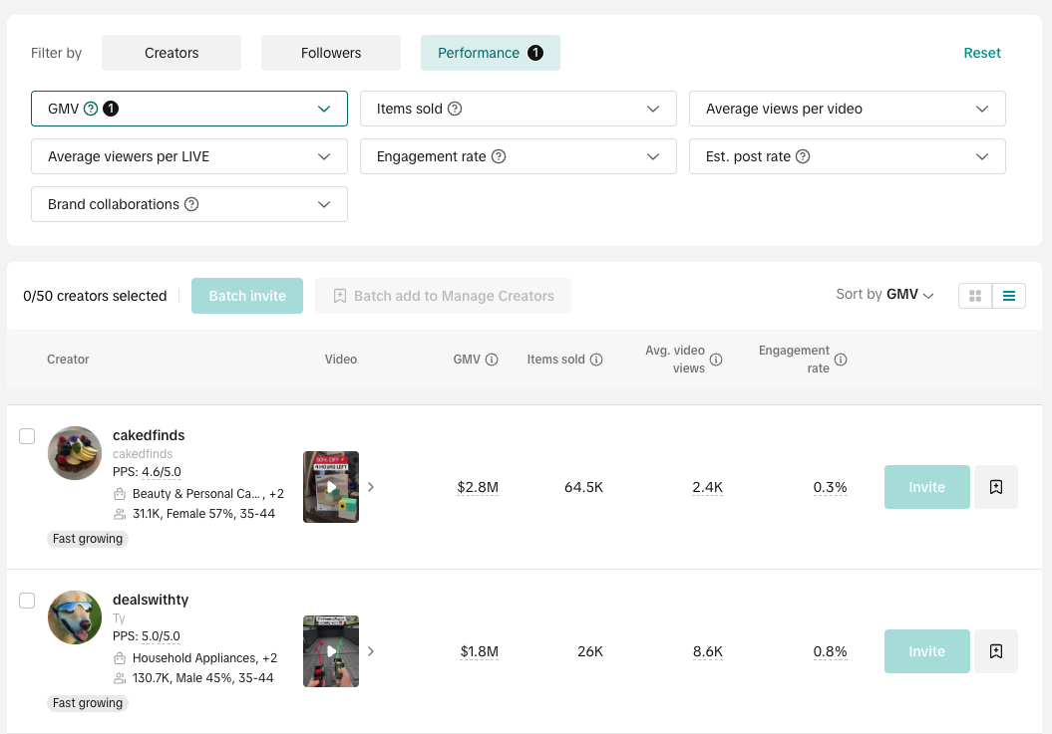Bookmark cakedfinds creator to manage list
Image resolution: width=1052 pixels, height=734 pixels.
[995, 487]
